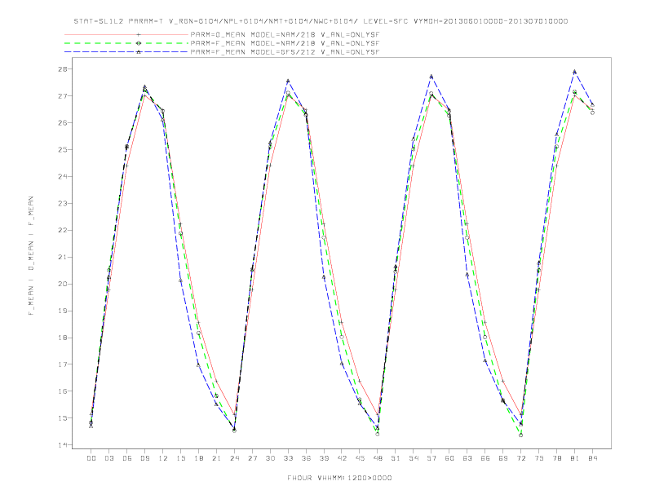Click x-axis forecast hour 54

pyautogui.click(x=414, y=458)
